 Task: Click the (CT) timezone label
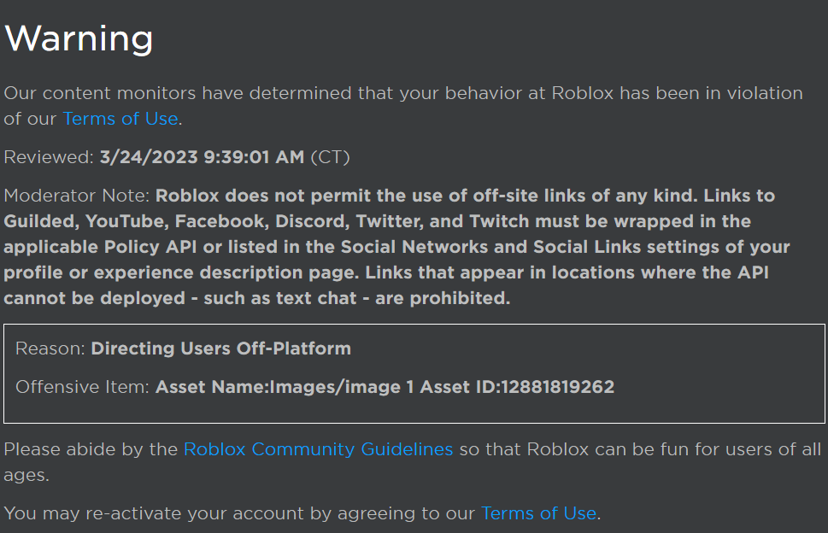(331, 157)
